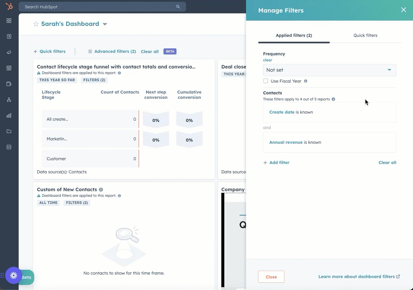This screenshot has height=290, width=413.
Task: Enable the Use Fiscal Year checkbox
Action: pos(266,81)
